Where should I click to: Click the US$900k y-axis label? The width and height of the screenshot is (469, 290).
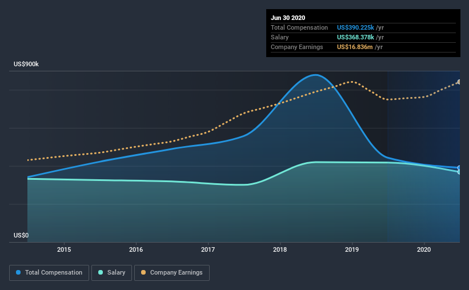(26, 65)
